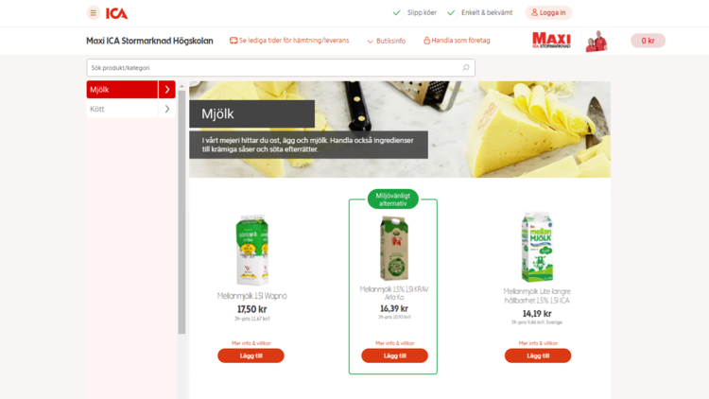Click the search magnifier icon
This screenshot has height=399, width=709.
466,68
